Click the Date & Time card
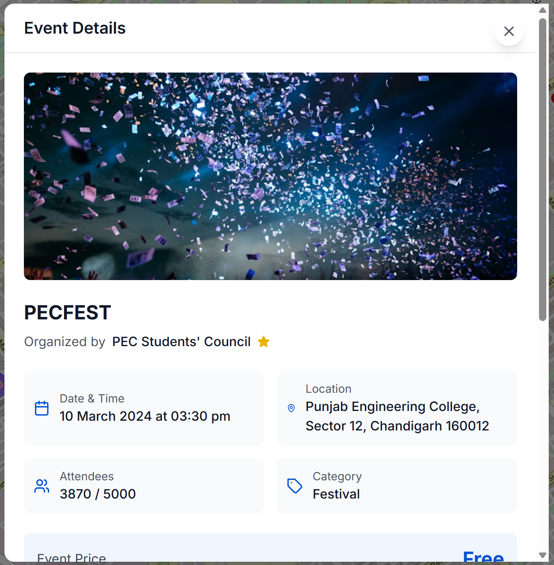Image resolution: width=554 pixels, height=565 pixels. click(x=144, y=408)
